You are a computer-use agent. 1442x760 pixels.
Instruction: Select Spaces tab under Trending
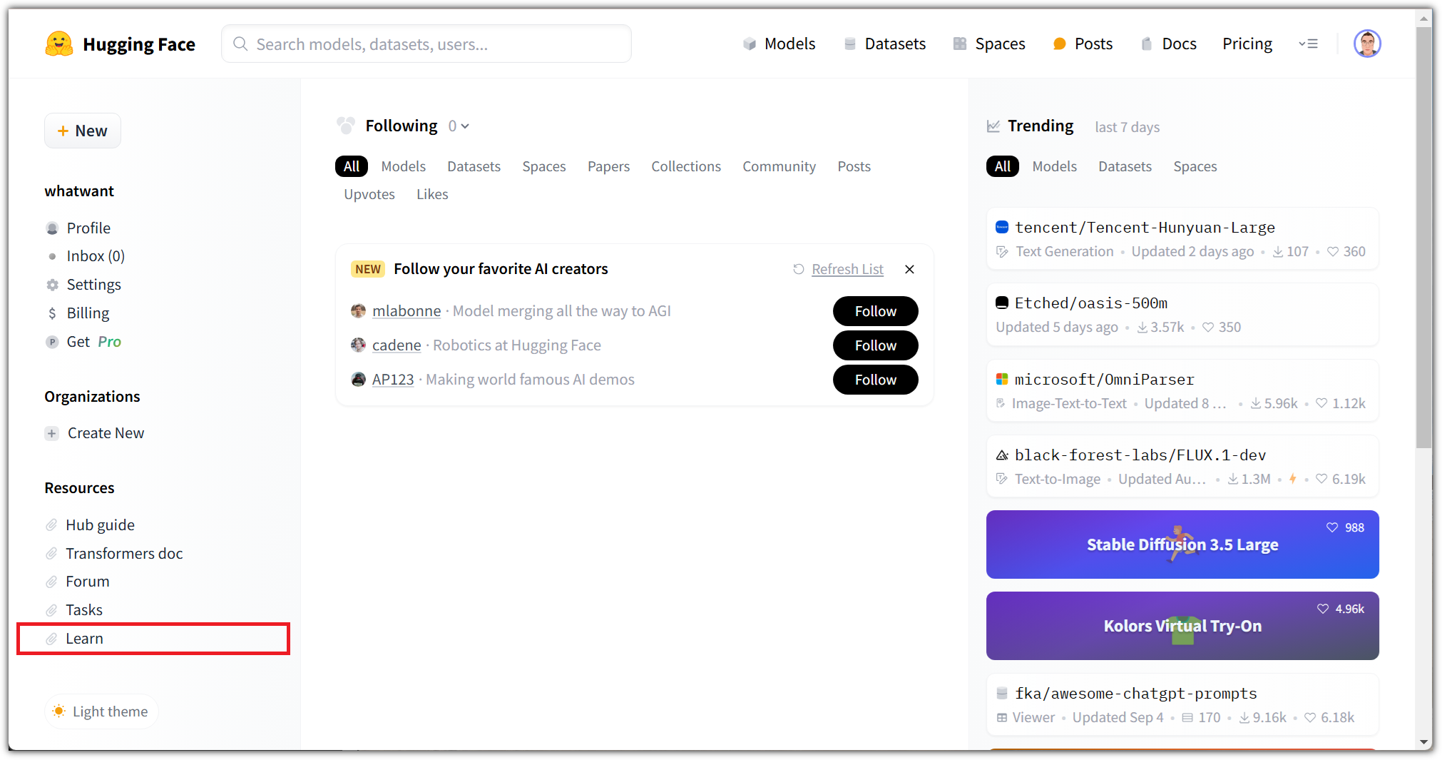(1195, 166)
